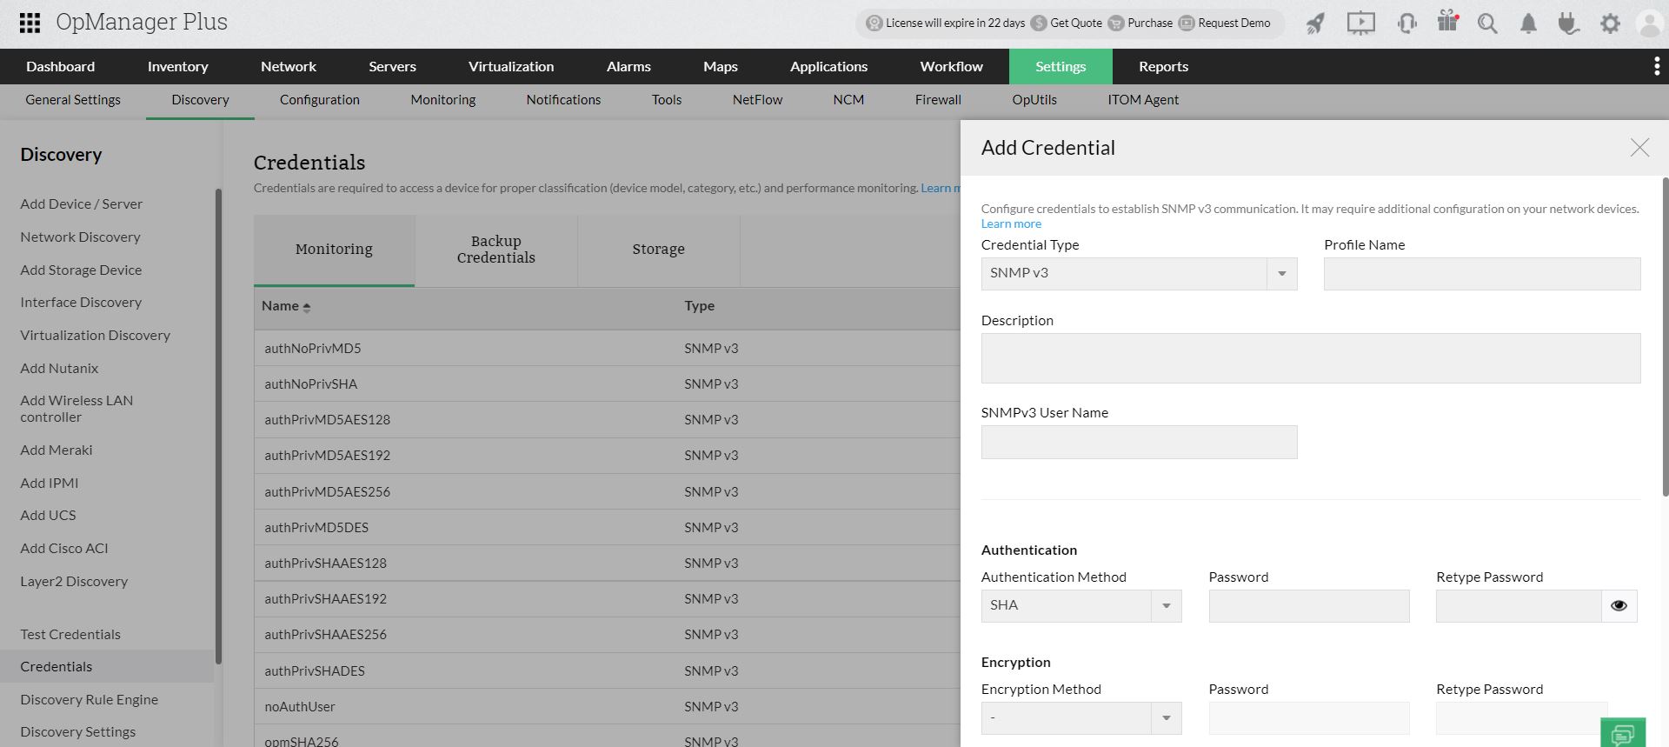Open the chat support widget icon
This screenshot has height=747, width=1669.
pyautogui.click(x=1622, y=735)
